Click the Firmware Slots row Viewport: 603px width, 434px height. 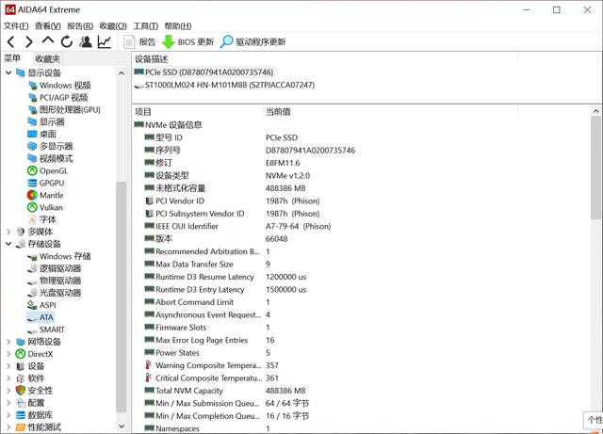(207, 328)
